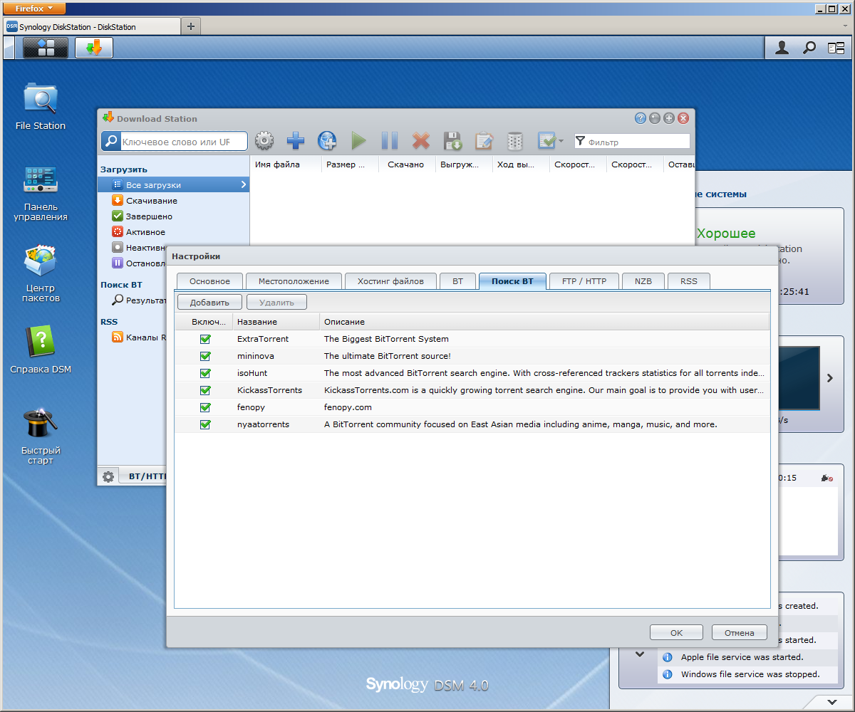Click the floppy disk save icon
This screenshot has height=712, width=855.
pyautogui.click(x=452, y=141)
